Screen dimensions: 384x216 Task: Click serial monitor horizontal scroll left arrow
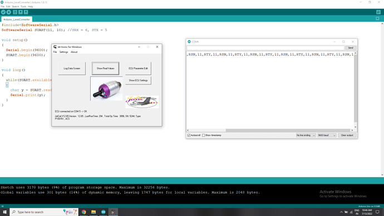(x=188, y=130)
